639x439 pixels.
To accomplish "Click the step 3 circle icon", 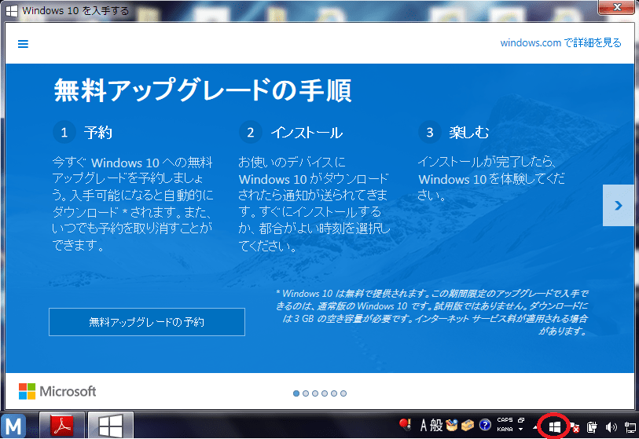I will [429, 133].
